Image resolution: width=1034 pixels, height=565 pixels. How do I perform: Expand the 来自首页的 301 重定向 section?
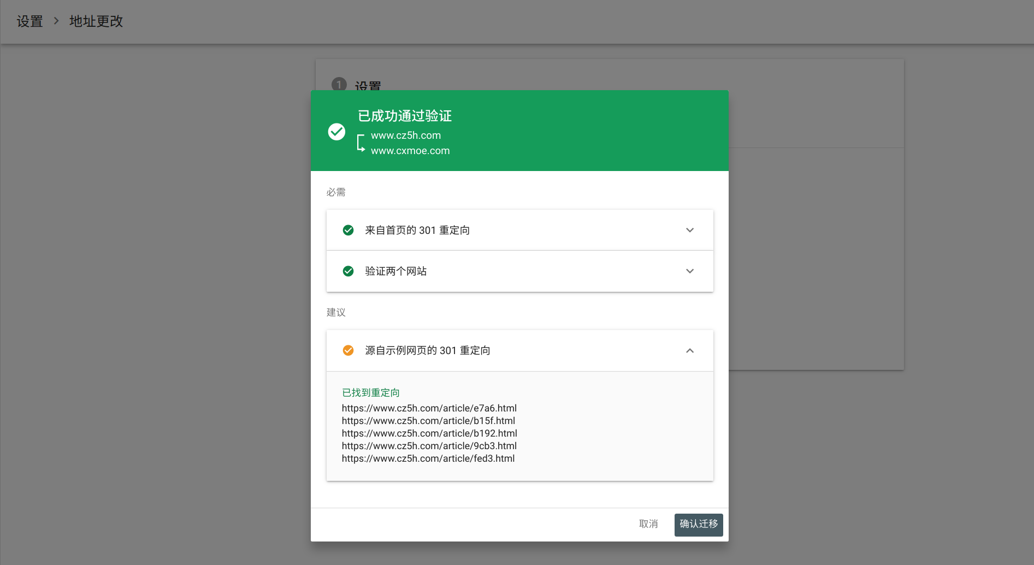(x=690, y=230)
